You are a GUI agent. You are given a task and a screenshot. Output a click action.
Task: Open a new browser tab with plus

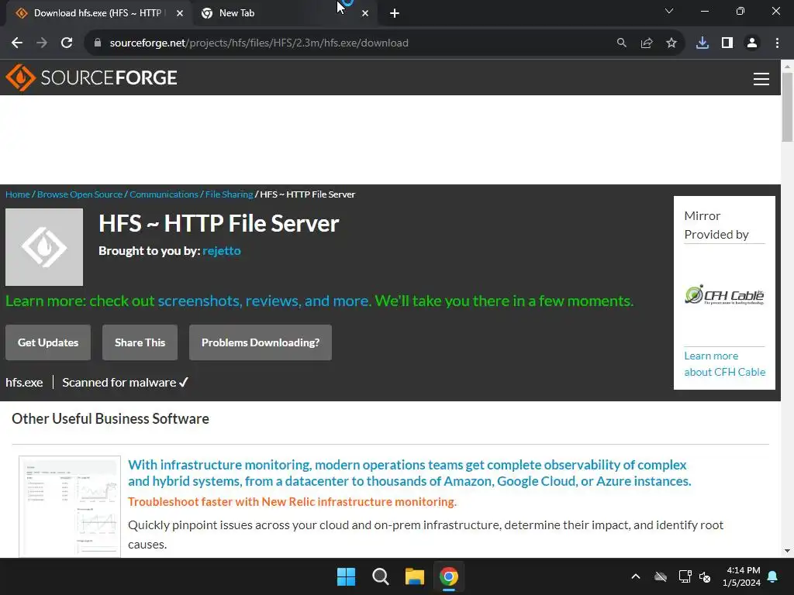point(395,14)
